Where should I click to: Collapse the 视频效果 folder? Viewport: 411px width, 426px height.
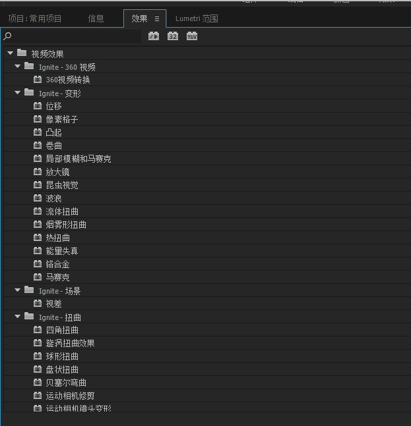(11, 53)
